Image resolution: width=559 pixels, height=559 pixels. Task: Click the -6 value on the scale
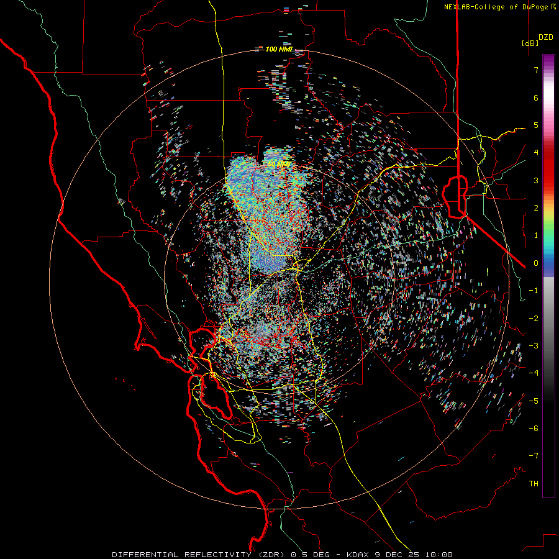[534, 429]
